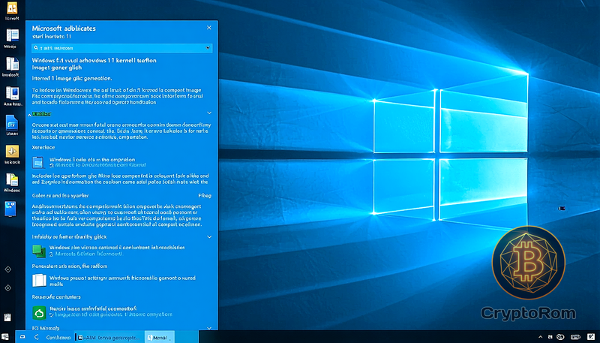Click the white pages result icon

(39, 281)
